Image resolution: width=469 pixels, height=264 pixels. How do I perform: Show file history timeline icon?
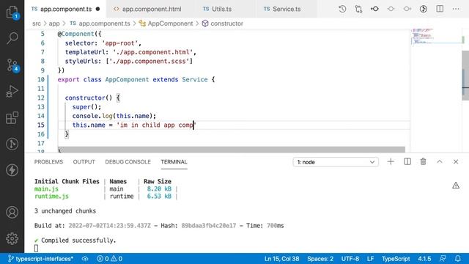(342, 9)
